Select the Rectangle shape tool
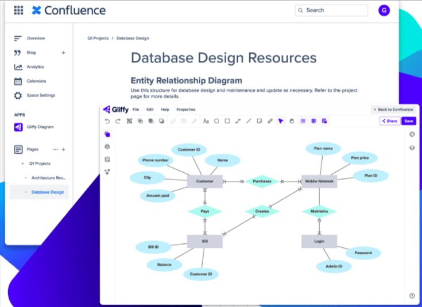 click(227, 121)
